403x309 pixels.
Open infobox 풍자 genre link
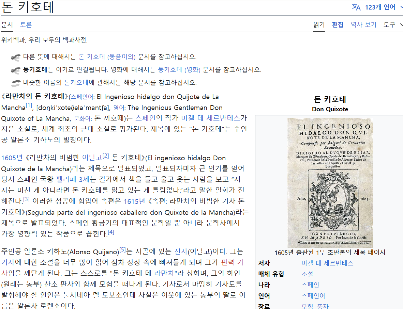tap(323, 306)
